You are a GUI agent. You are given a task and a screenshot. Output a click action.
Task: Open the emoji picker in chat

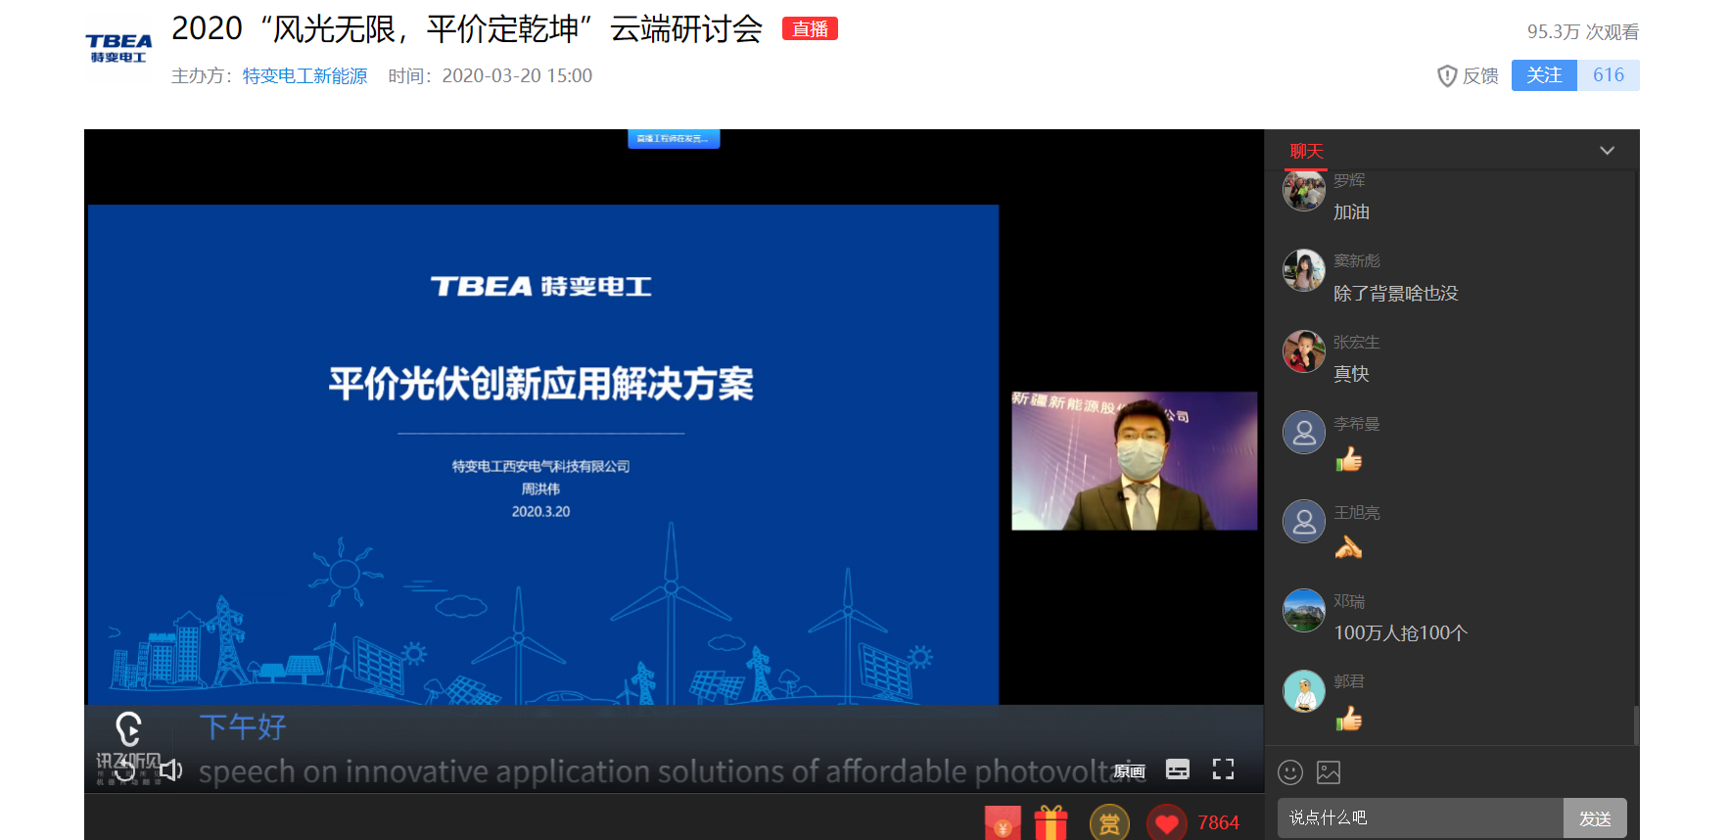pos(1290,772)
